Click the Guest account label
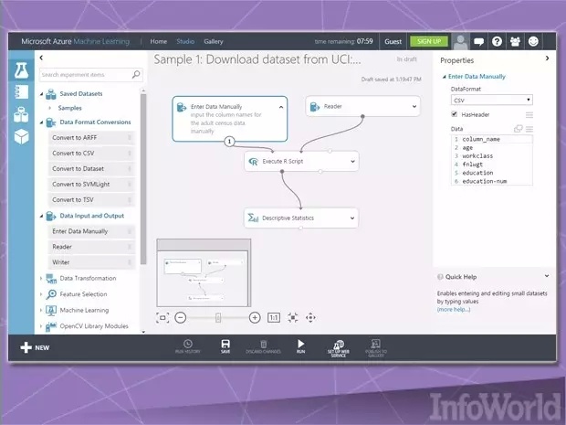 tap(393, 41)
